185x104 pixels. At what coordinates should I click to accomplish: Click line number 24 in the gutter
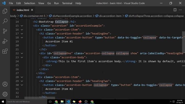(x=17, y=61)
